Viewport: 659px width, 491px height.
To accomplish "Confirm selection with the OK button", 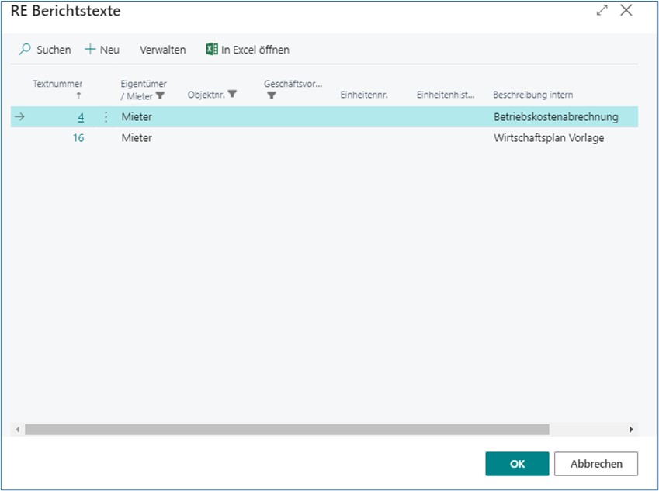I will [x=517, y=464].
